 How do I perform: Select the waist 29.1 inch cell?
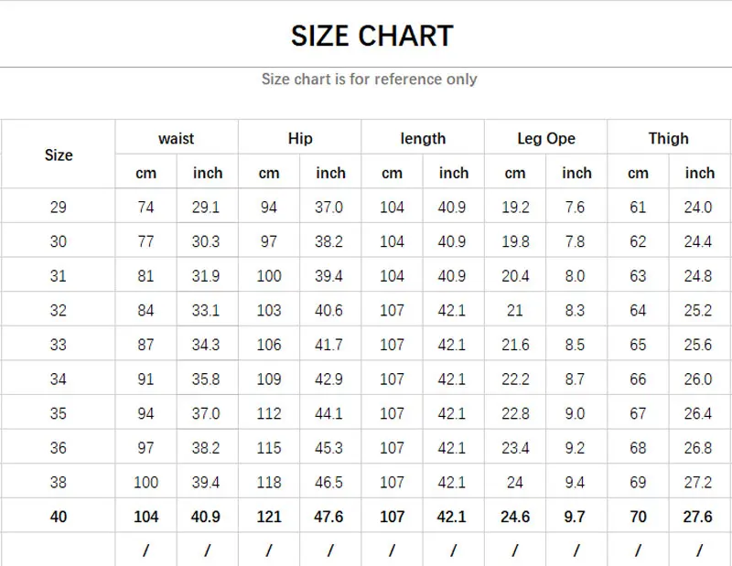click(208, 208)
